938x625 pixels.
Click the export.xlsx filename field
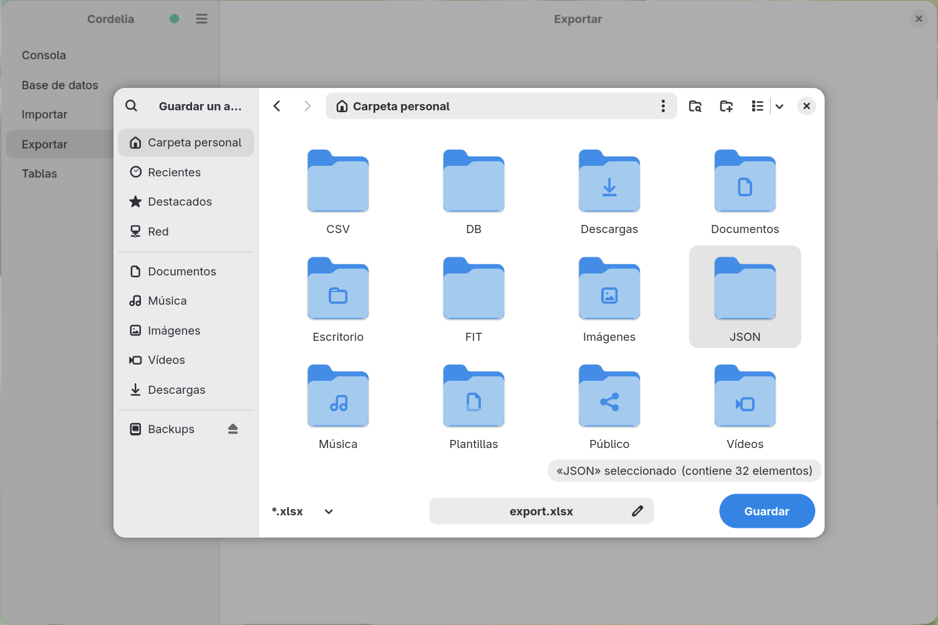coord(541,511)
